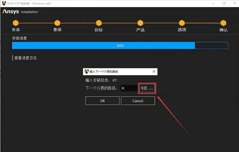This screenshot has width=239, height=152.
Task: Close the Ansys installer window
Action: coord(234,3)
